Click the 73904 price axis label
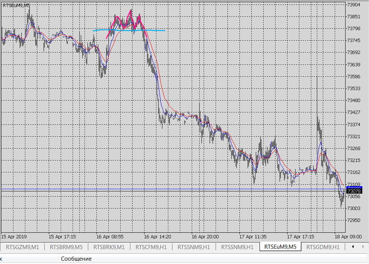Viewport: 369px width, 264px height. 354,5
